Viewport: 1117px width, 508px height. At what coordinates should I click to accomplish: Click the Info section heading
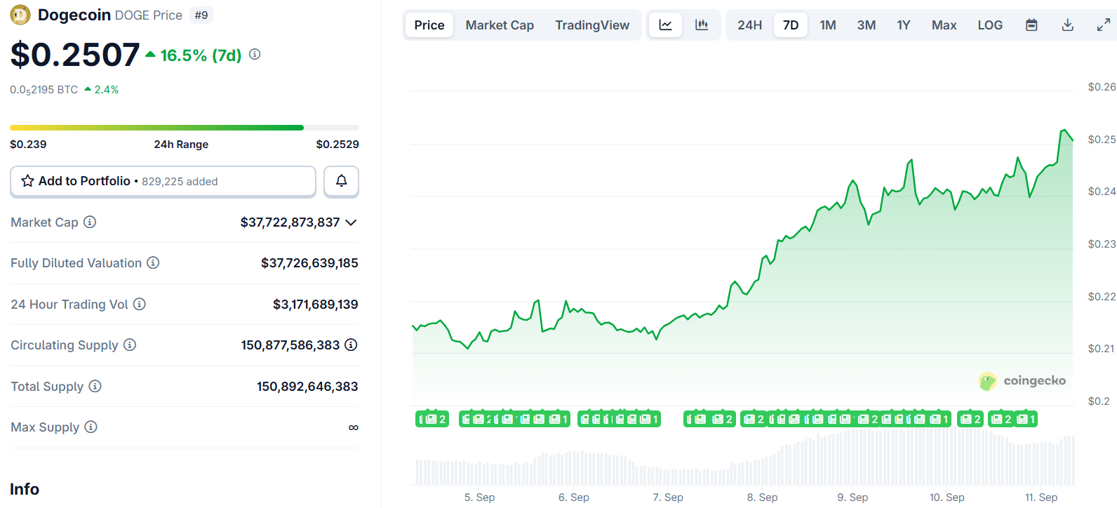point(25,489)
